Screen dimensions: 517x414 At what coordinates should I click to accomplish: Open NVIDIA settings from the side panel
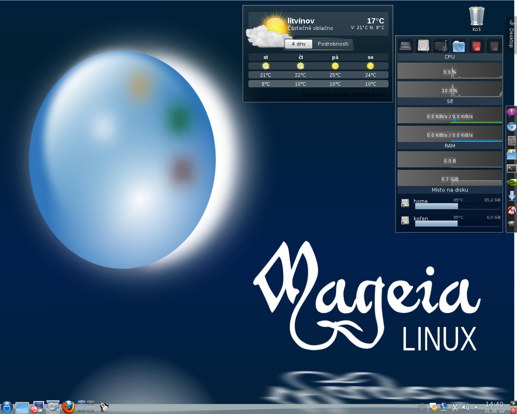pos(511,182)
